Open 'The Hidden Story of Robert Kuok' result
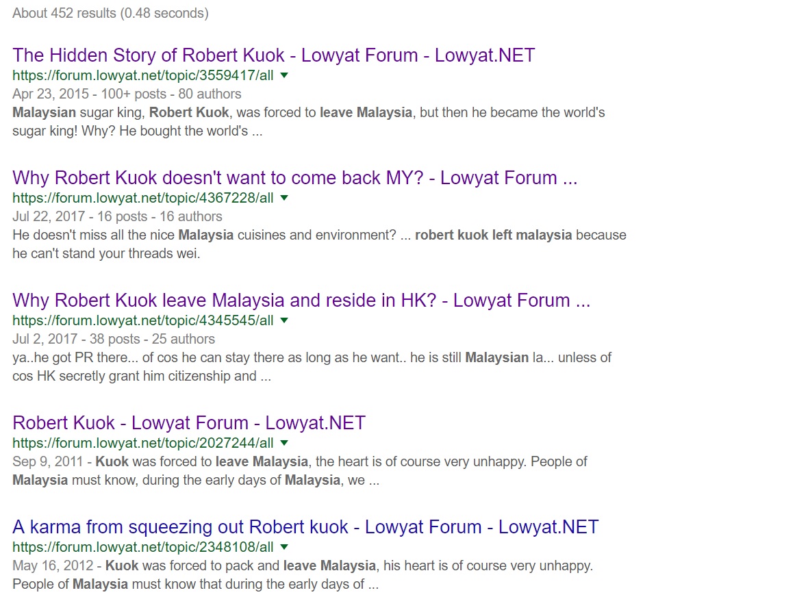The height and width of the screenshot is (610, 795). point(274,55)
